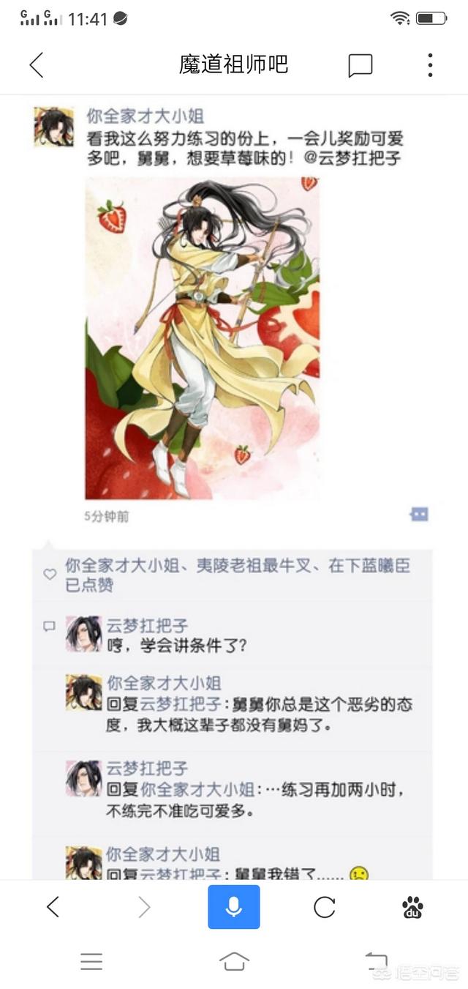Image resolution: width=468 pixels, height=989 pixels.
Task: Tap the post author's avatar at top
Action: pos(53,126)
